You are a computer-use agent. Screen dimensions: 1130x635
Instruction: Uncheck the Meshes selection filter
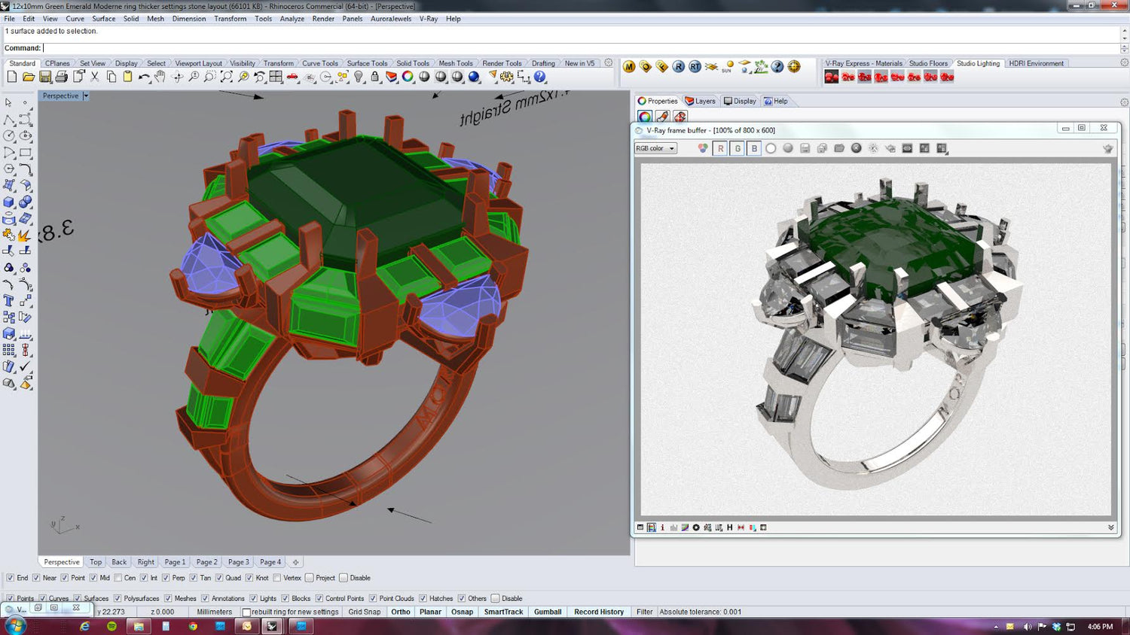[169, 599]
